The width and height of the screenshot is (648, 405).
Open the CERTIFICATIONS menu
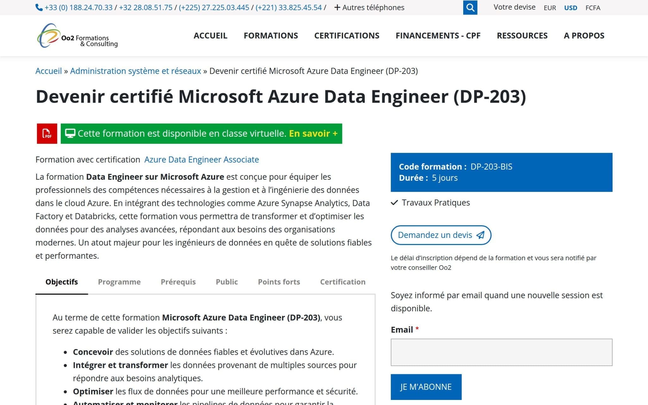(347, 35)
